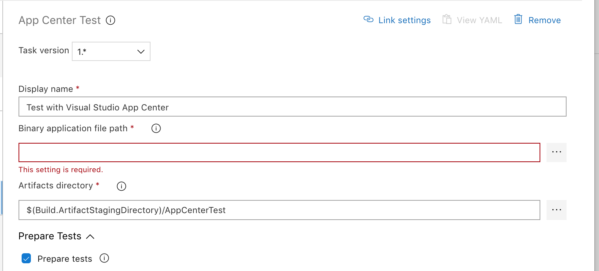Click the Link settings chain icon
The width and height of the screenshot is (599, 271).
tap(369, 19)
